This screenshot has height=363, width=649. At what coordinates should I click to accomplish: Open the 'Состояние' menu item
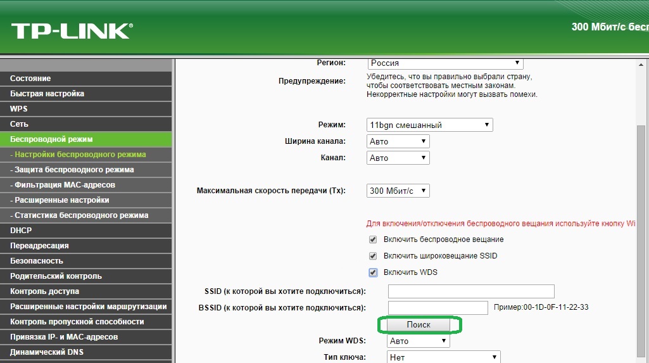pyautogui.click(x=30, y=79)
